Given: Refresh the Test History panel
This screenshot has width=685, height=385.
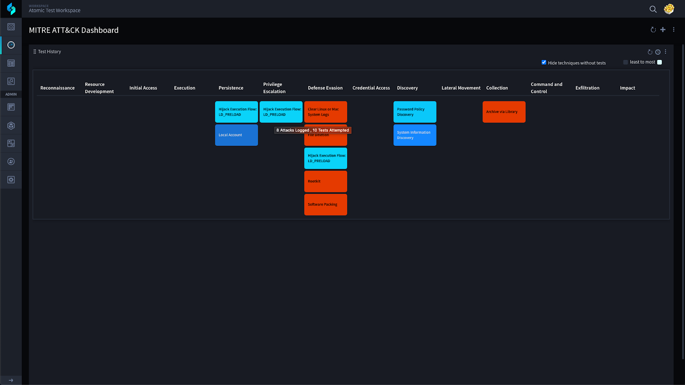Looking at the screenshot, I should coord(650,52).
